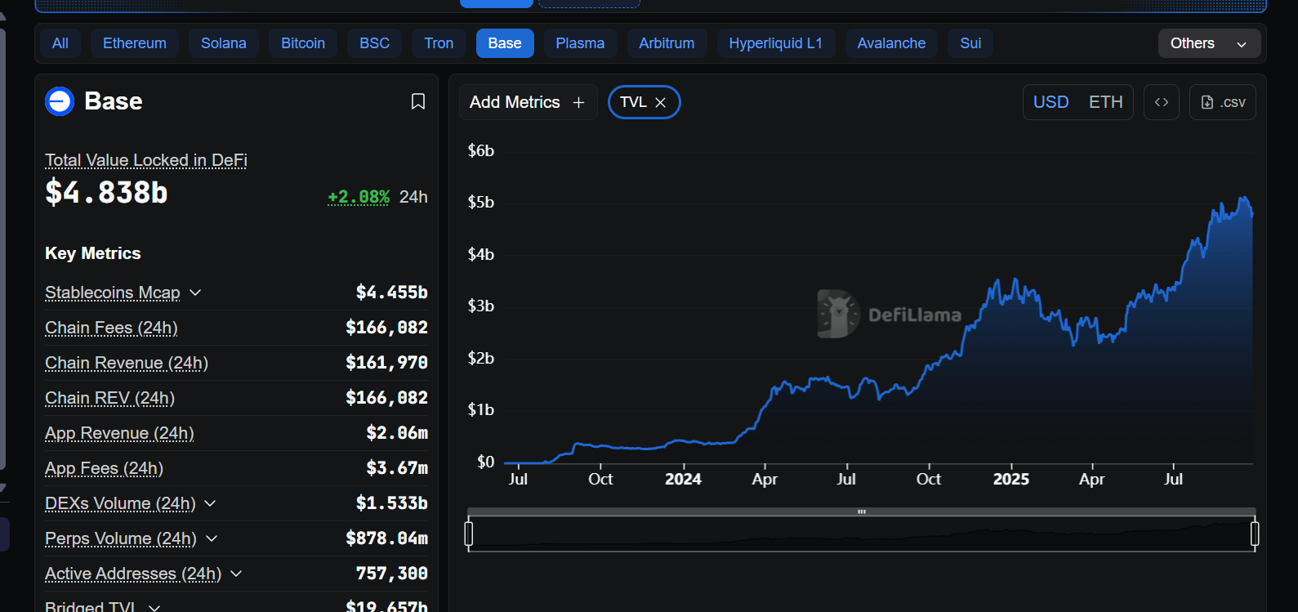Click the Base chain logo

click(60, 101)
